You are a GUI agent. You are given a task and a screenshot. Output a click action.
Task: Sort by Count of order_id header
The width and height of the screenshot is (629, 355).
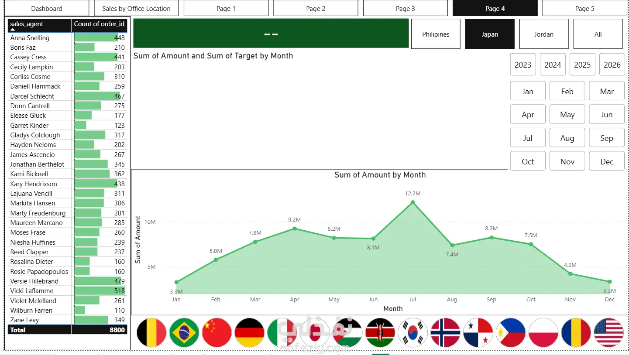(x=100, y=25)
